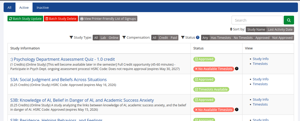The height and width of the screenshot is (121, 300).
Task: Switch to the All tab
Action: 9,8
